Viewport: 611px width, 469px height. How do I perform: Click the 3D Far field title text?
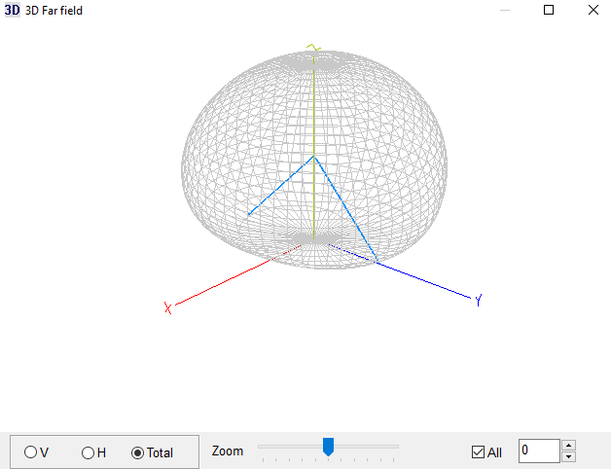point(54,11)
